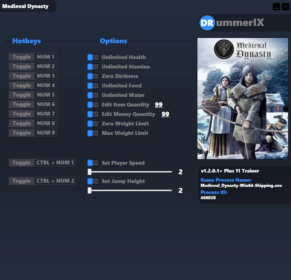Click the Edit Item Quantity value 99
Image resolution: width=291 pixels, height=280 pixels.
(x=159, y=104)
